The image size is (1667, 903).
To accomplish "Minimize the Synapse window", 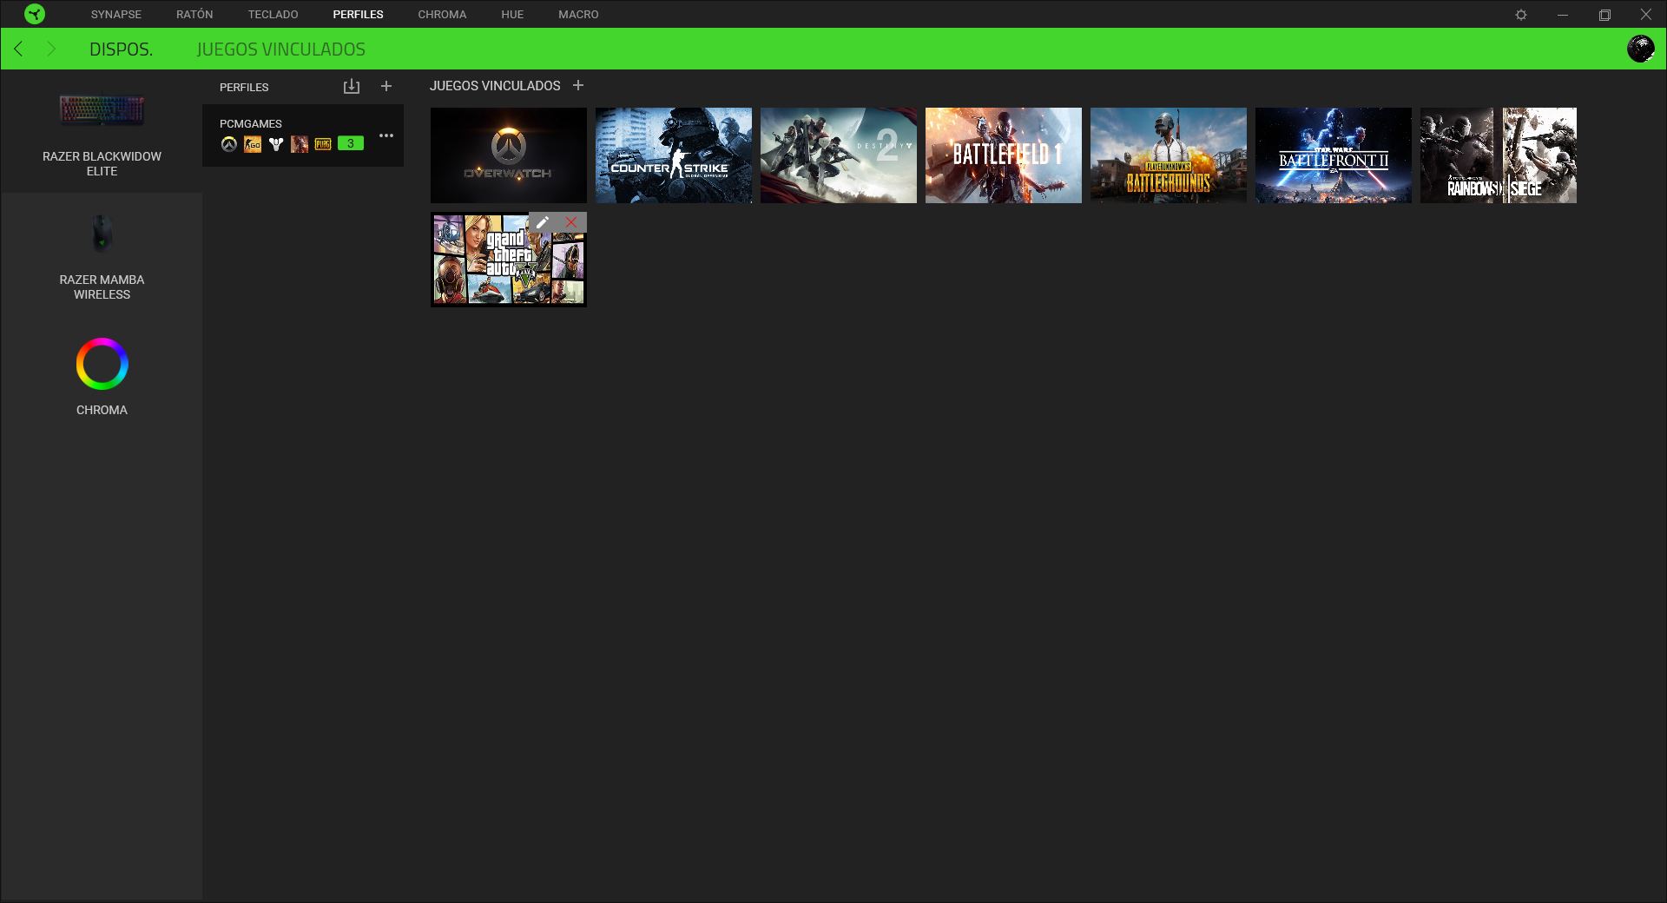I will pos(1563,15).
